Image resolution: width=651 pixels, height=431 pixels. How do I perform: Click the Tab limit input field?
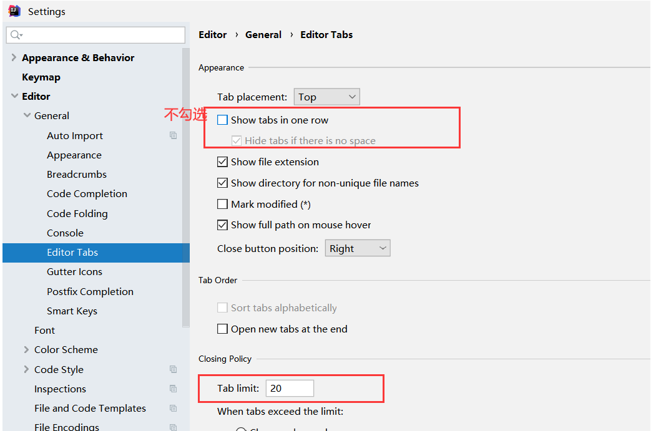click(x=290, y=388)
